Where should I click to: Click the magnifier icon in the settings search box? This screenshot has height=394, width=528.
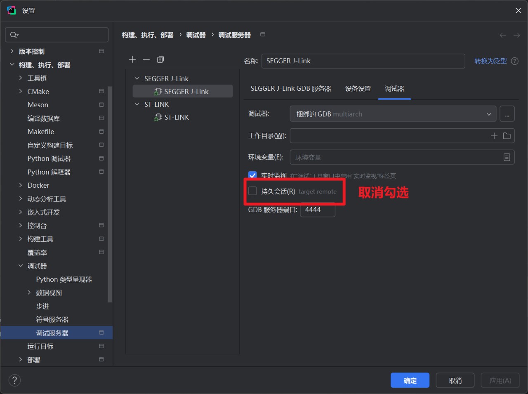[14, 35]
